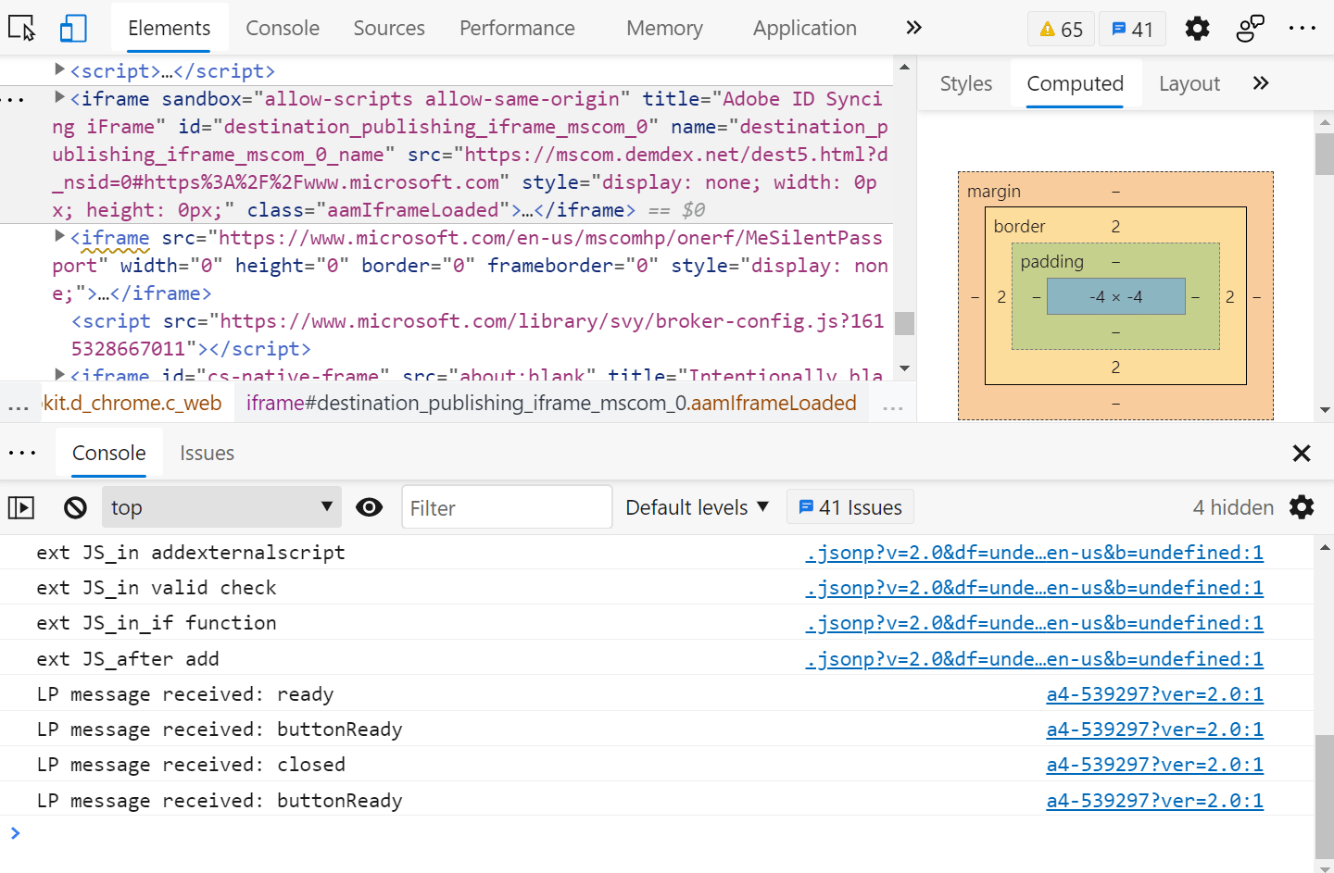The image size is (1334, 873).
Task: Open the top frame context dropdown
Action: 221,506
